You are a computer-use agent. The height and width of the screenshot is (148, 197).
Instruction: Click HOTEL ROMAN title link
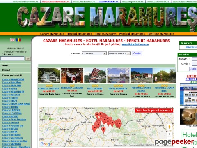(95, 88)
